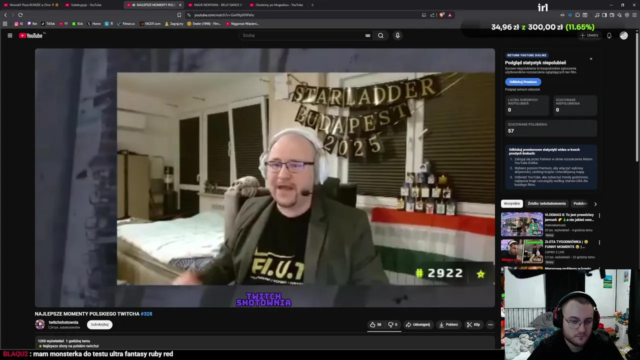Open the Rat bookmark
Screen dimensions: 640x360
(32, 23)
